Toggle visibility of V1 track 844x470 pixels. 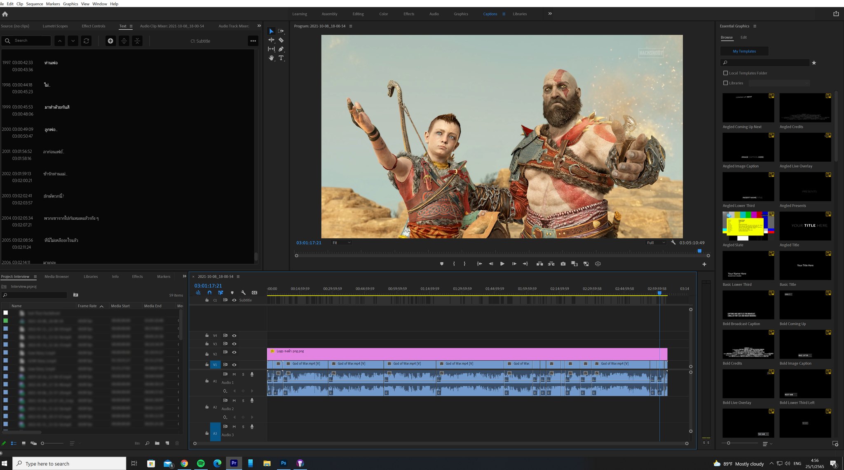point(234,365)
